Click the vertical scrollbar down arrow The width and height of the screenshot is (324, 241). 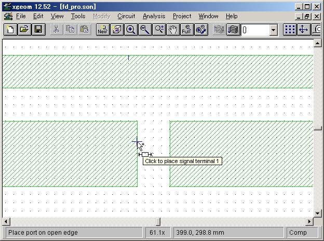[x=317, y=213]
